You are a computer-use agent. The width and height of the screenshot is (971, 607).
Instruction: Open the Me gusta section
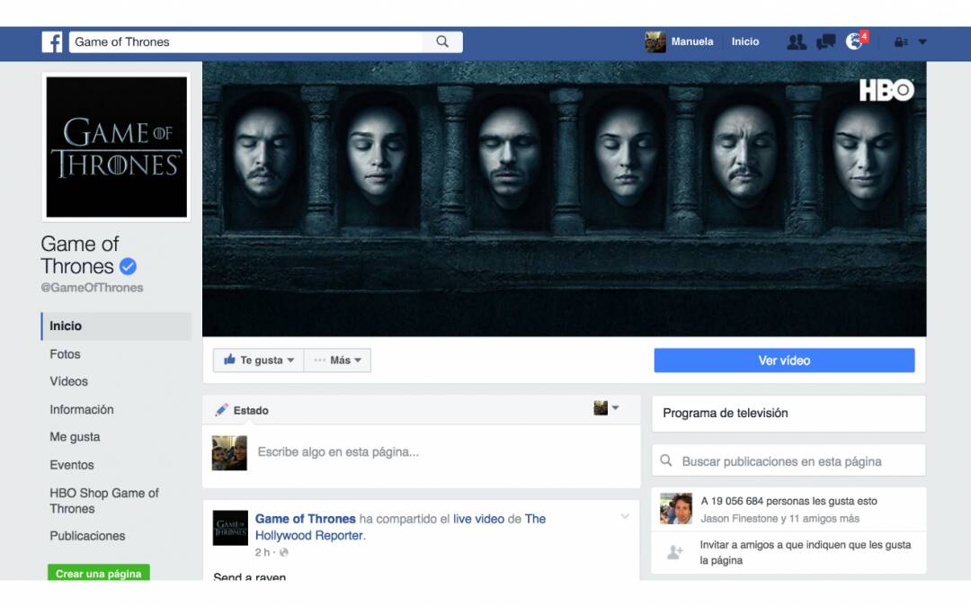pyautogui.click(x=75, y=437)
